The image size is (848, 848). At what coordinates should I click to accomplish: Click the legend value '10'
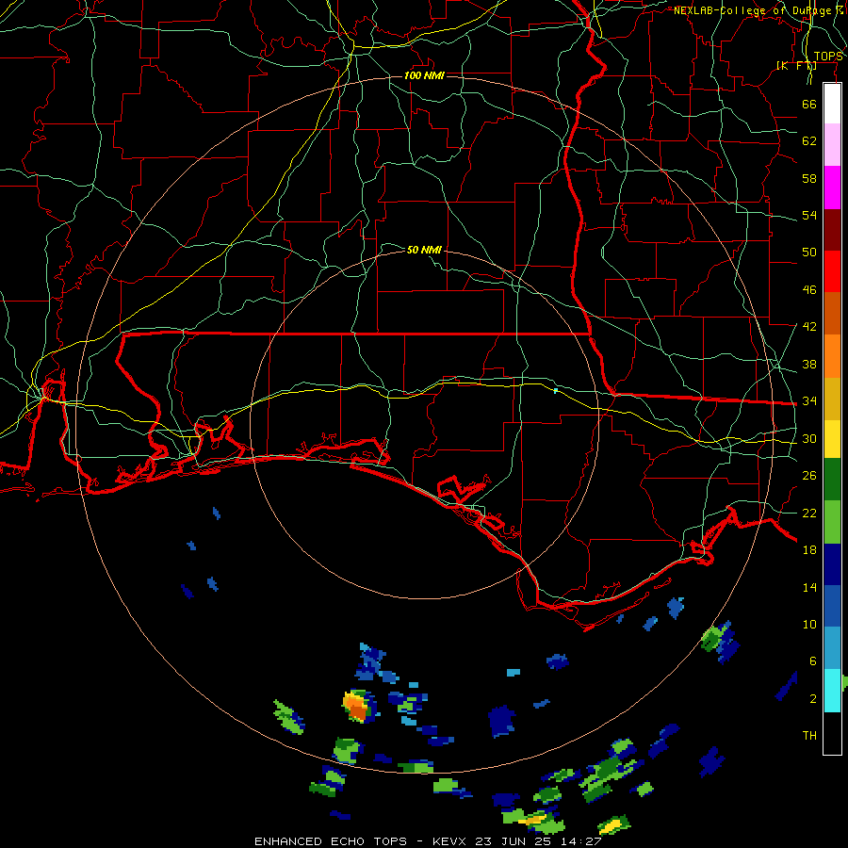809,624
